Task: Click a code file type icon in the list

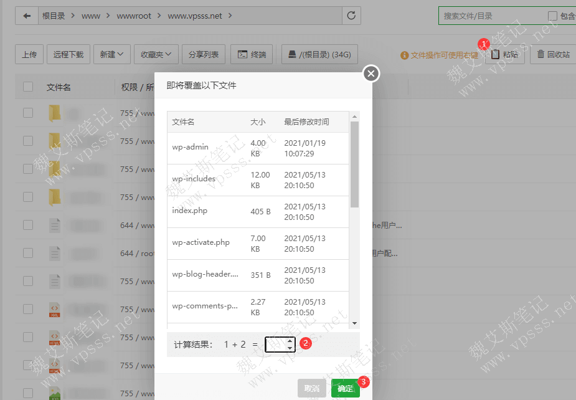Action: point(55,310)
